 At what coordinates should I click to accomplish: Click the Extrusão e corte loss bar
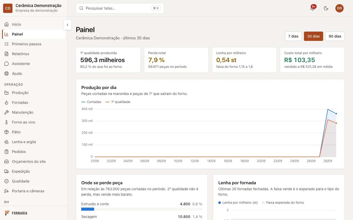click(x=142, y=209)
